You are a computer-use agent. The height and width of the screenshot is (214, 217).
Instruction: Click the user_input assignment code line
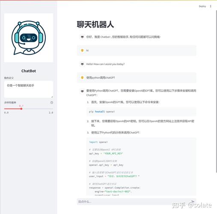(114, 176)
